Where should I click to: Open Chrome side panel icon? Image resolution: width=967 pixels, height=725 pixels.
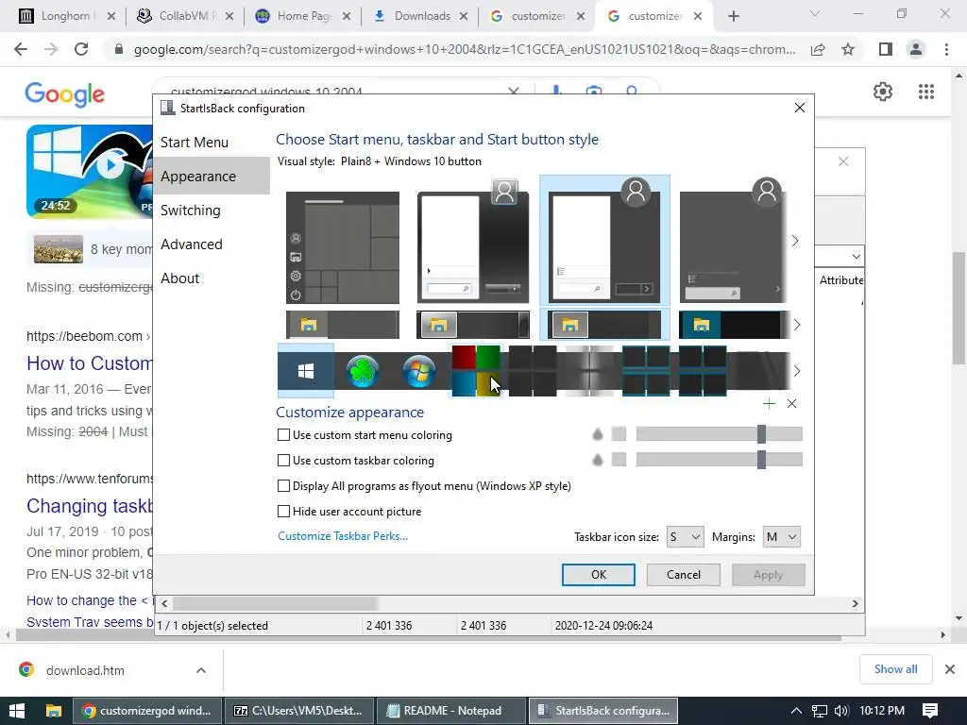886,49
